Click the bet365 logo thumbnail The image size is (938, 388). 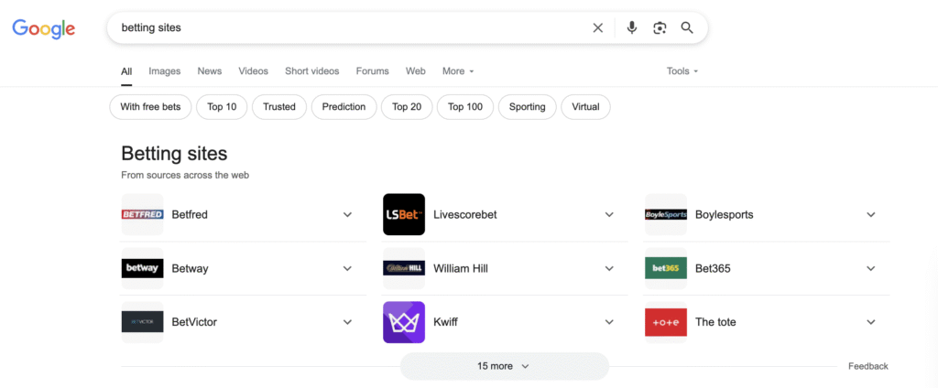[x=666, y=268]
